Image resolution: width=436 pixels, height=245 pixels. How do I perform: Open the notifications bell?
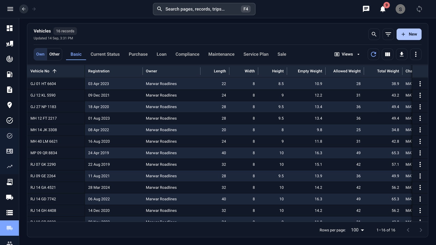383,9
